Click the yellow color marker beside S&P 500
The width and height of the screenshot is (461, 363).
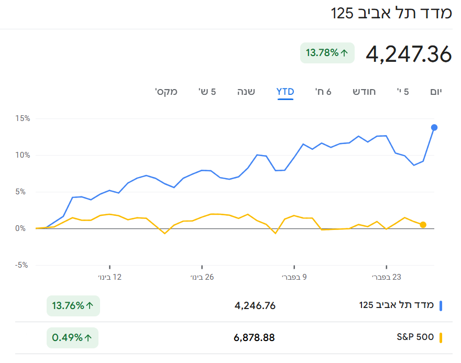point(441,338)
